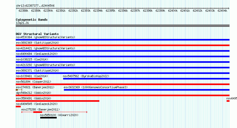Viewport: 237px width, 128px height.
Task: Click the 62404k ruler position
Action: [x=223, y=11]
